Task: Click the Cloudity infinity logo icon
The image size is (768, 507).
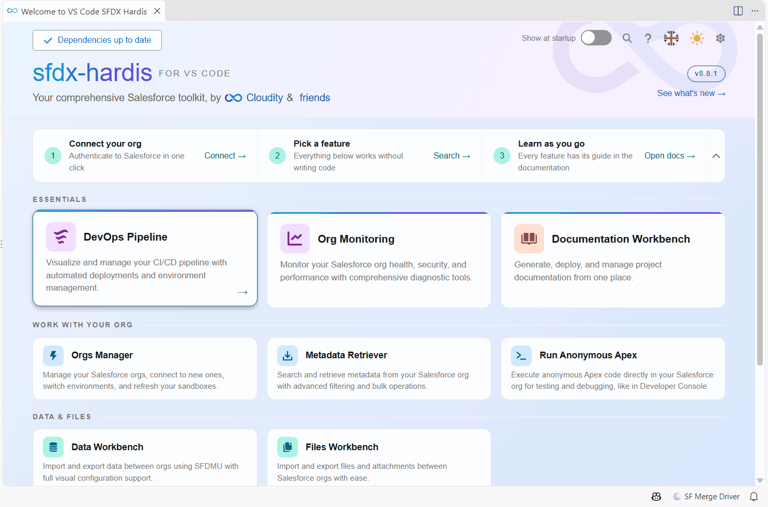Action: coord(233,98)
